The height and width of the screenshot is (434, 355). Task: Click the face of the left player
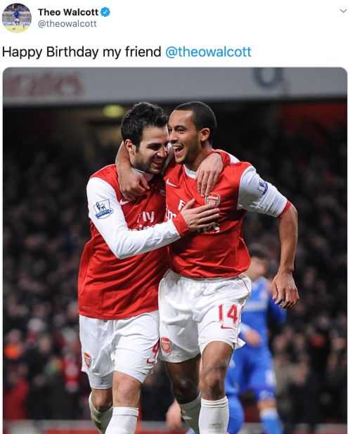pos(151,151)
